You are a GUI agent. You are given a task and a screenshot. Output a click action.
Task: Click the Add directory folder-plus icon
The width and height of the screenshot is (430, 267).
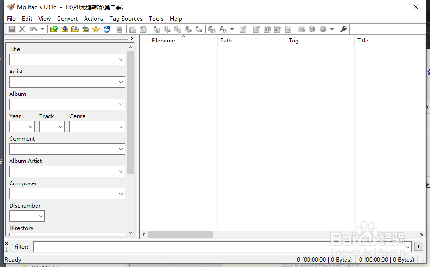(64, 29)
